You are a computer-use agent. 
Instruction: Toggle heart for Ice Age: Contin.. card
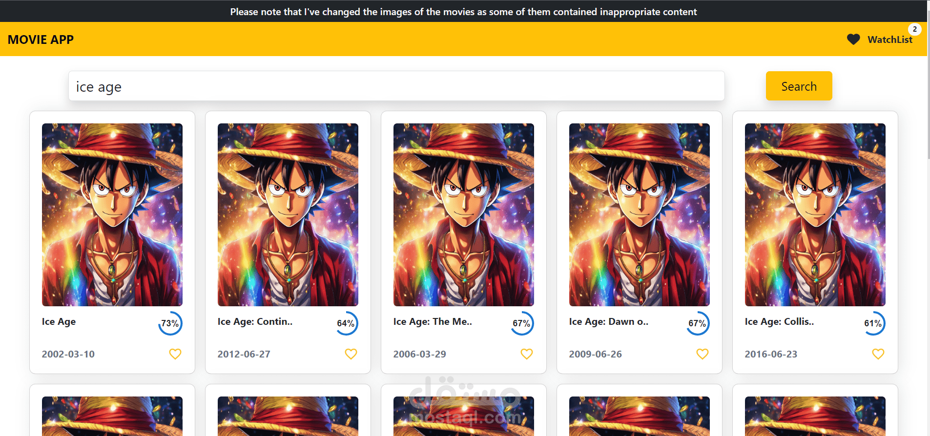click(x=351, y=354)
